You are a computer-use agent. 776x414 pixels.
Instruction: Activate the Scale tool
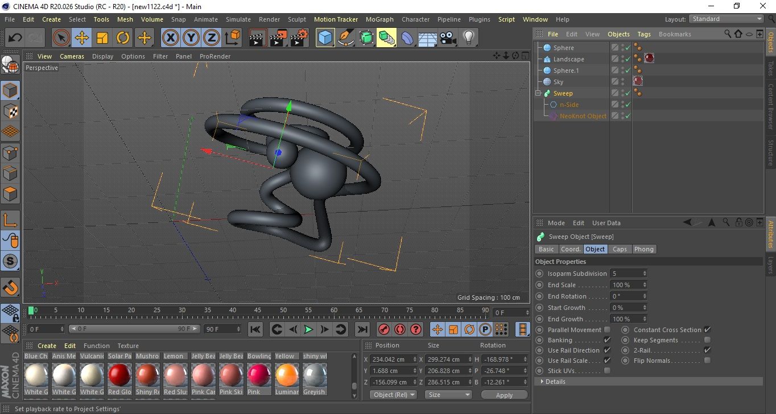tap(102, 38)
